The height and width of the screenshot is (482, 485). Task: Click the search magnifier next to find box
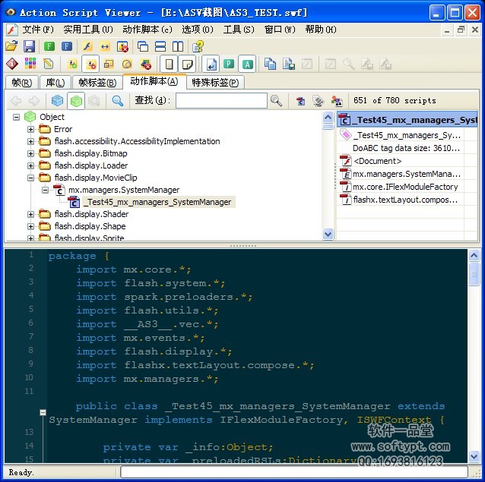click(x=276, y=101)
